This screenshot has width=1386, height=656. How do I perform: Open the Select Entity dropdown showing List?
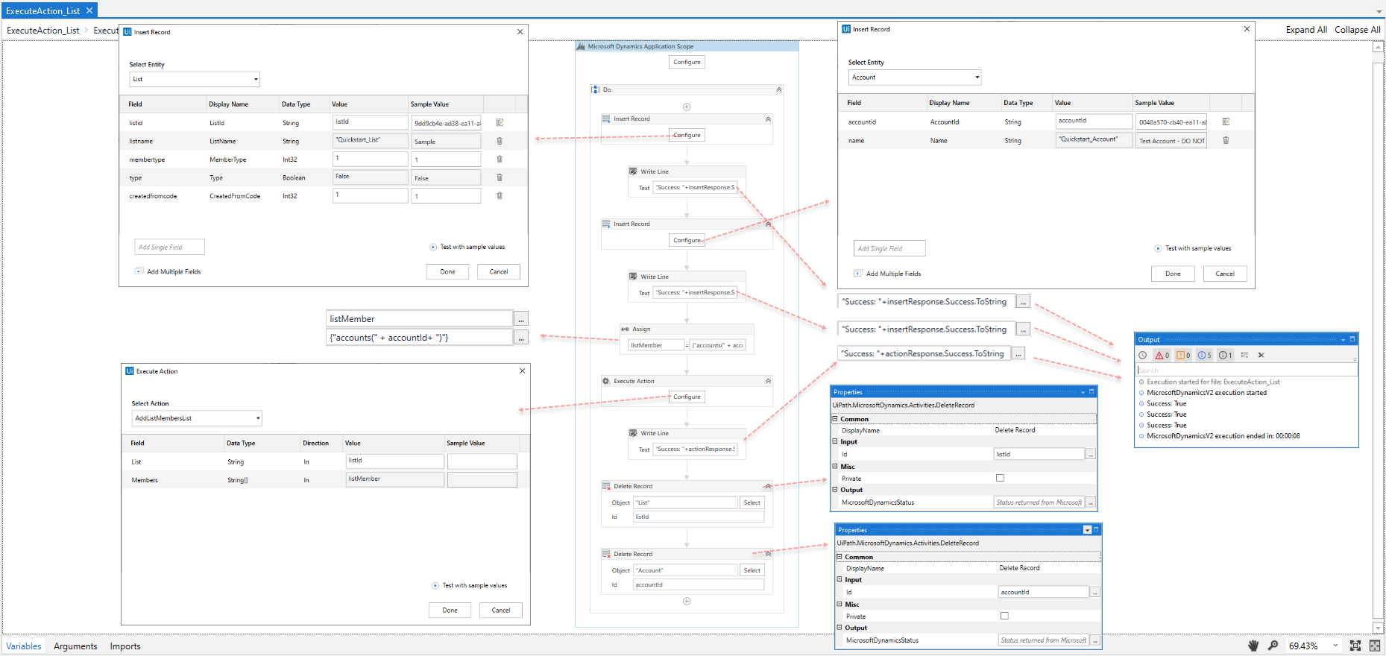tap(195, 79)
